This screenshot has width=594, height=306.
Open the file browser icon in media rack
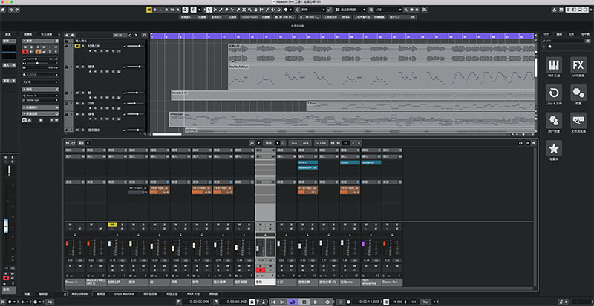(x=578, y=120)
